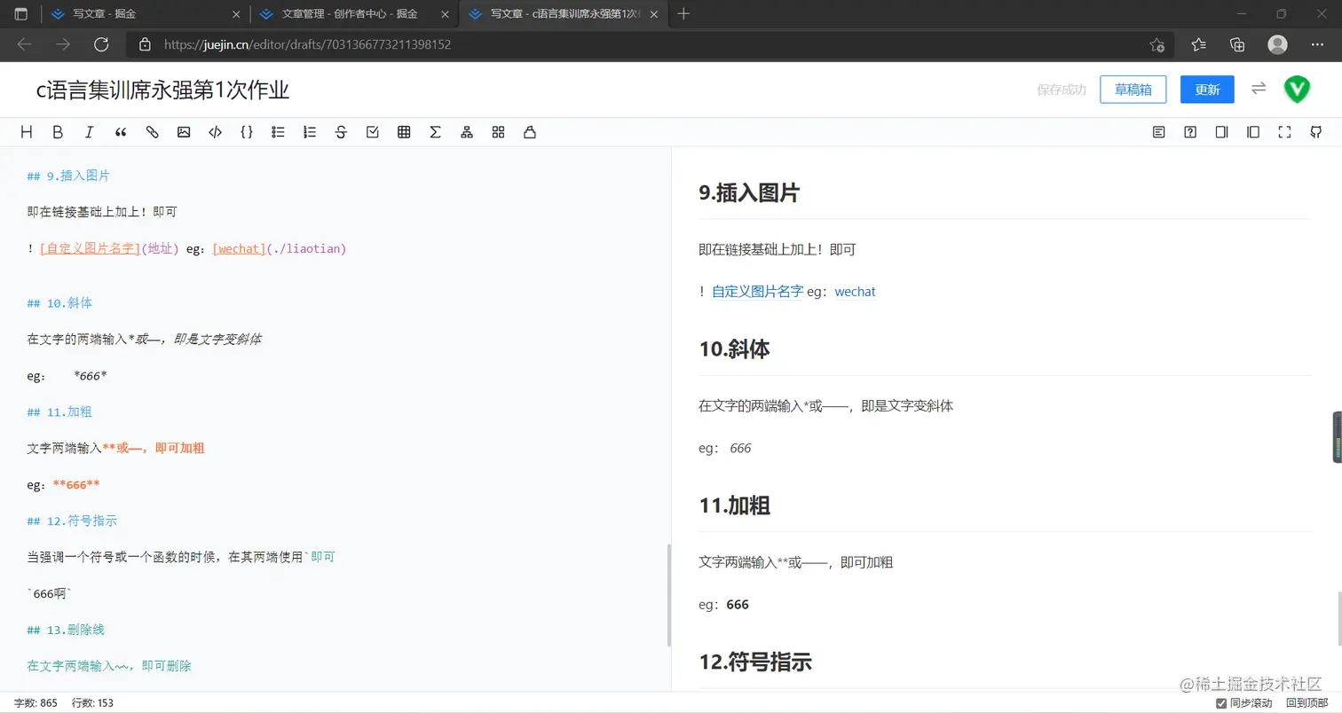Click the switch editor arrows icon

[x=1259, y=89]
